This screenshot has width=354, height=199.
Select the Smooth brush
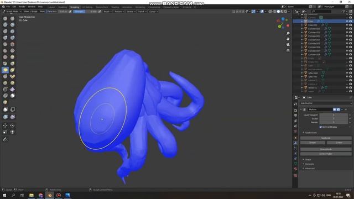coord(12,44)
